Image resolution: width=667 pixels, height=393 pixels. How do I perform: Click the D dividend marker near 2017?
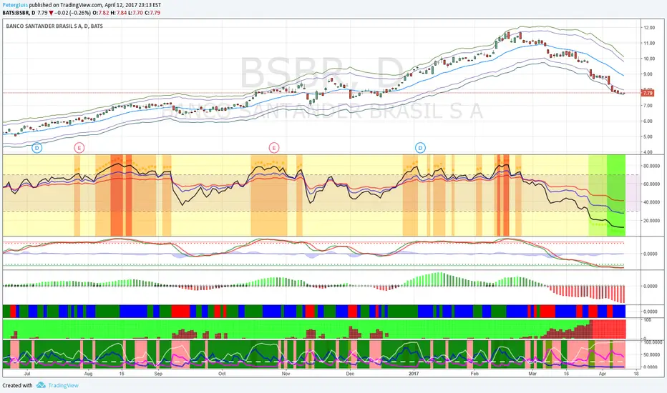(x=420, y=148)
